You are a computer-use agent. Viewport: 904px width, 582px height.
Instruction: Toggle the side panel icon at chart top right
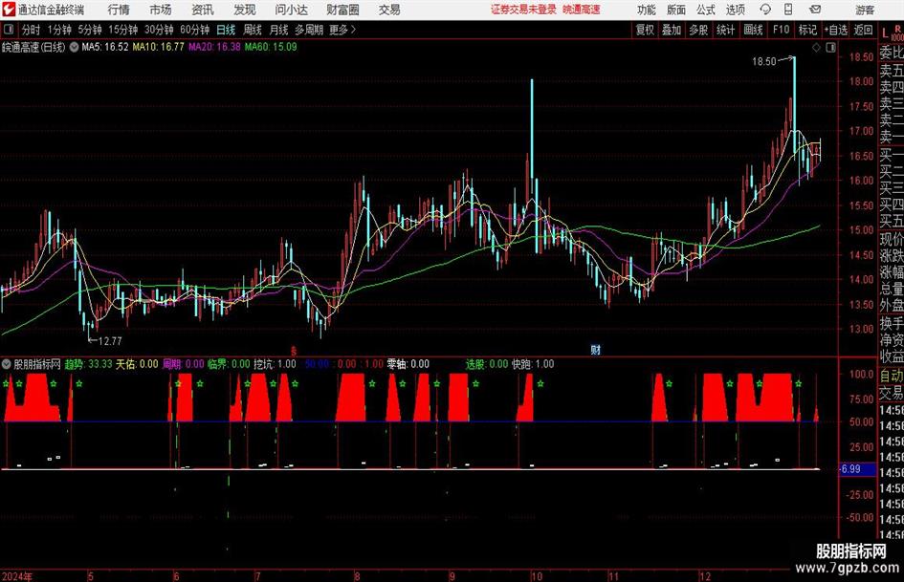[830, 48]
